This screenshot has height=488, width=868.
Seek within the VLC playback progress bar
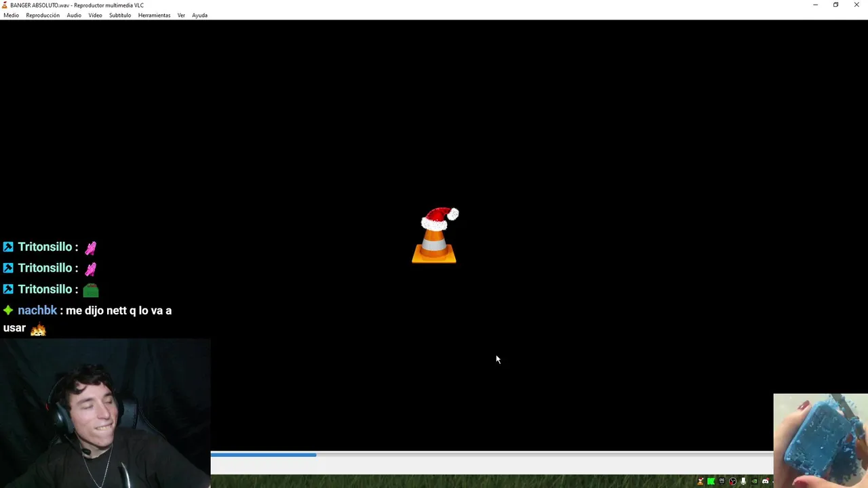492,454
